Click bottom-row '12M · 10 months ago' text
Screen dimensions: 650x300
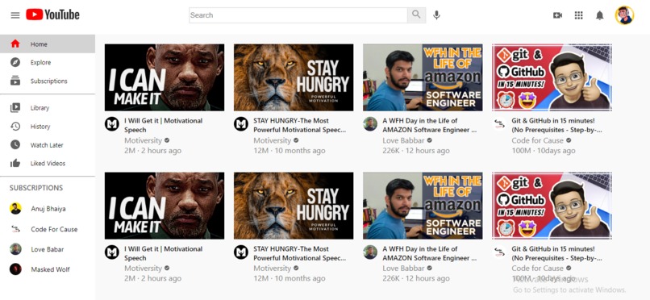pos(290,278)
